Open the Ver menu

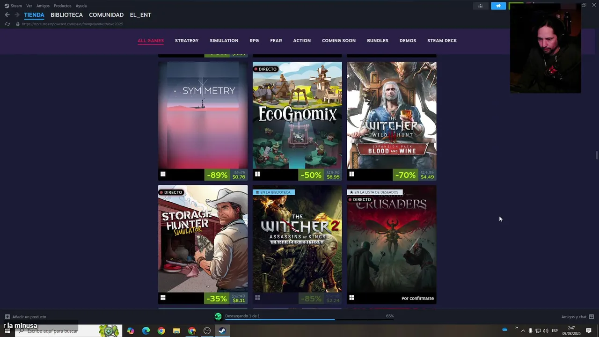pyautogui.click(x=29, y=6)
